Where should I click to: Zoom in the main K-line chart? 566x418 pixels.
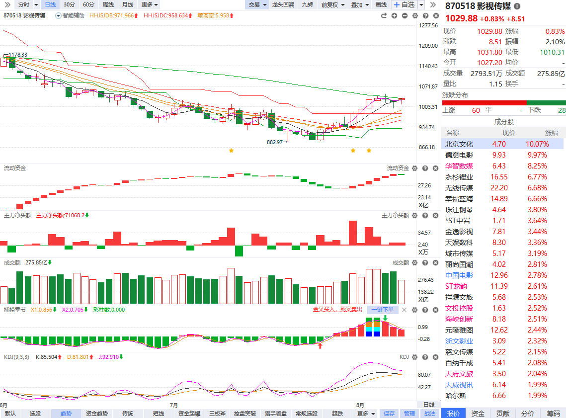tap(394, 16)
